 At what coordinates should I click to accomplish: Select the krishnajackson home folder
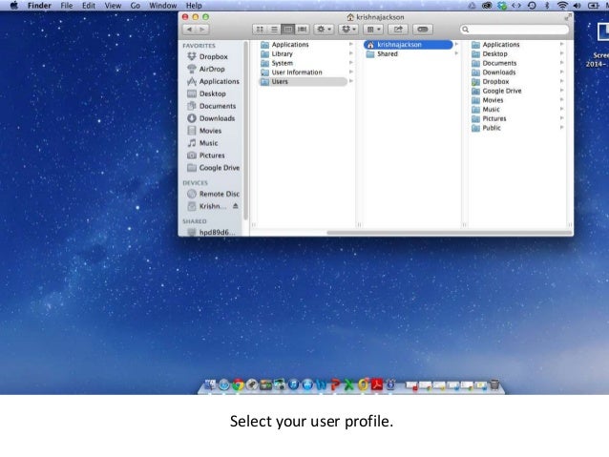coord(409,45)
